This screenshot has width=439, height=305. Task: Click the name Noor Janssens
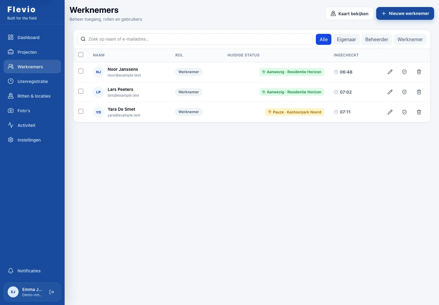pos(123,69)
